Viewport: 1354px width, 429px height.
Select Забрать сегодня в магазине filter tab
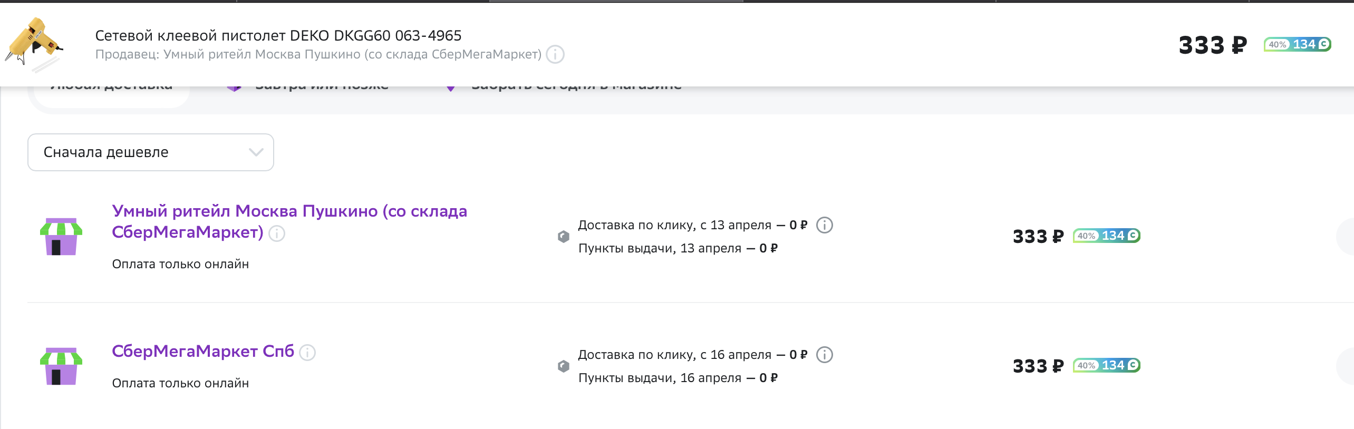click(564, 88)
